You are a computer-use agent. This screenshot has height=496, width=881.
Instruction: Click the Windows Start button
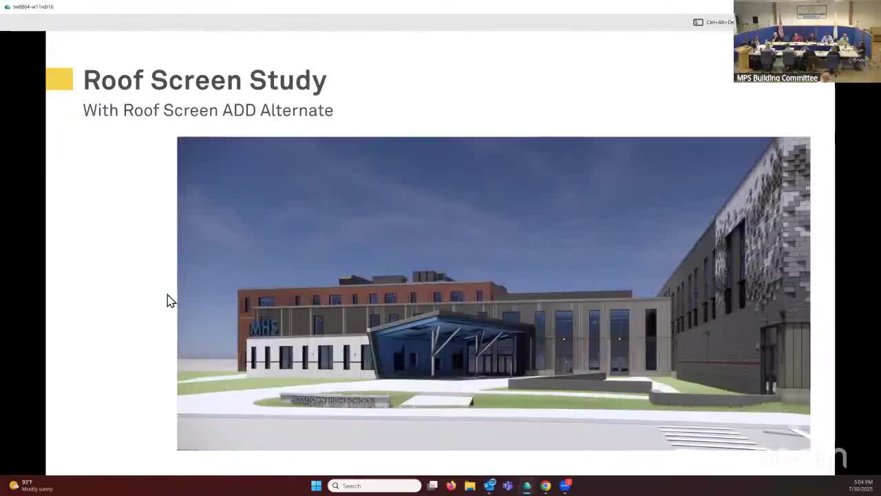click(316, 486)
